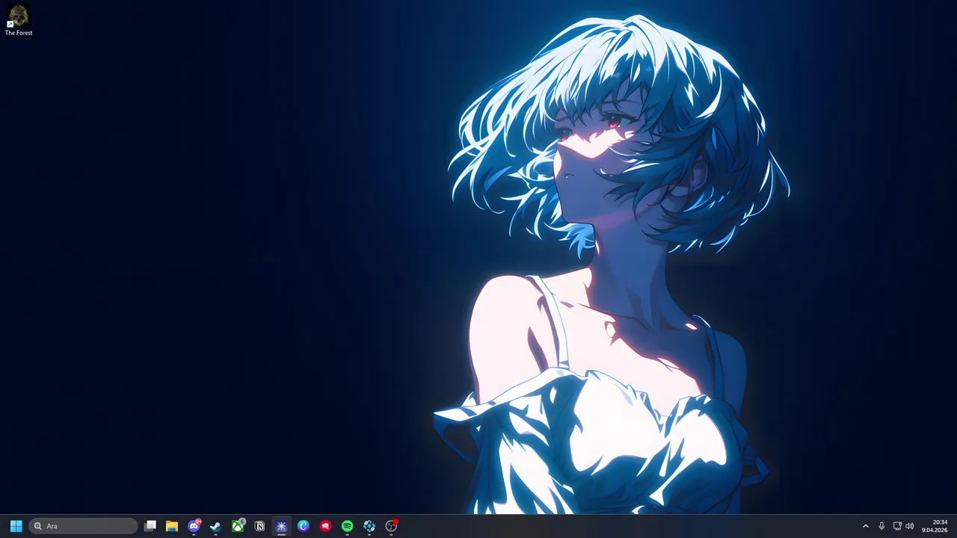Viewport: 957px width, 538px height.
Task: Open the active asterisk app in the taskbar
Action: coord(281,526)
